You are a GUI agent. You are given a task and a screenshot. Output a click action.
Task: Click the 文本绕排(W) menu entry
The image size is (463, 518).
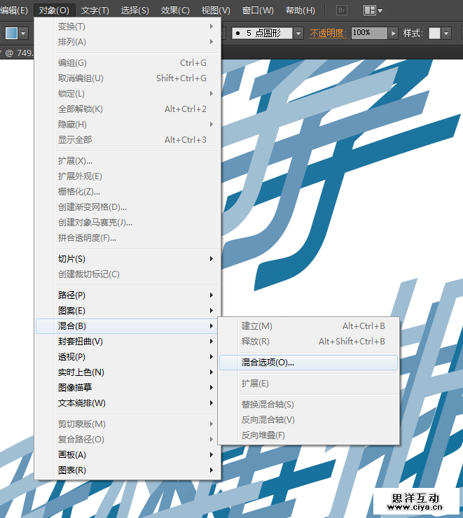coord(82,403)
